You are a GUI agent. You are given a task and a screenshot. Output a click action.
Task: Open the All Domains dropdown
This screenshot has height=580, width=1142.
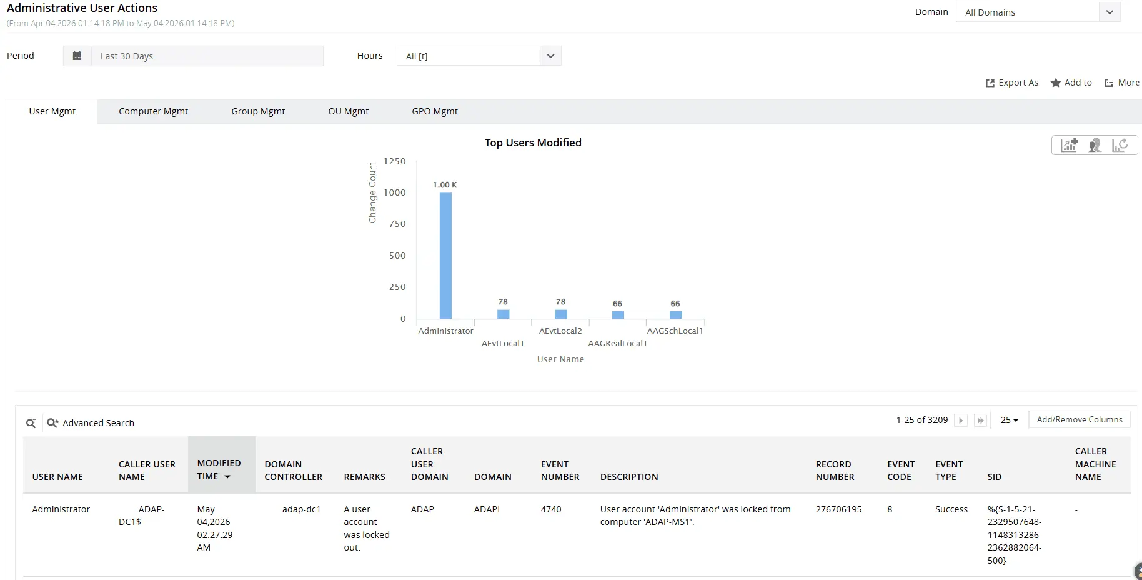coord(1038,12)
